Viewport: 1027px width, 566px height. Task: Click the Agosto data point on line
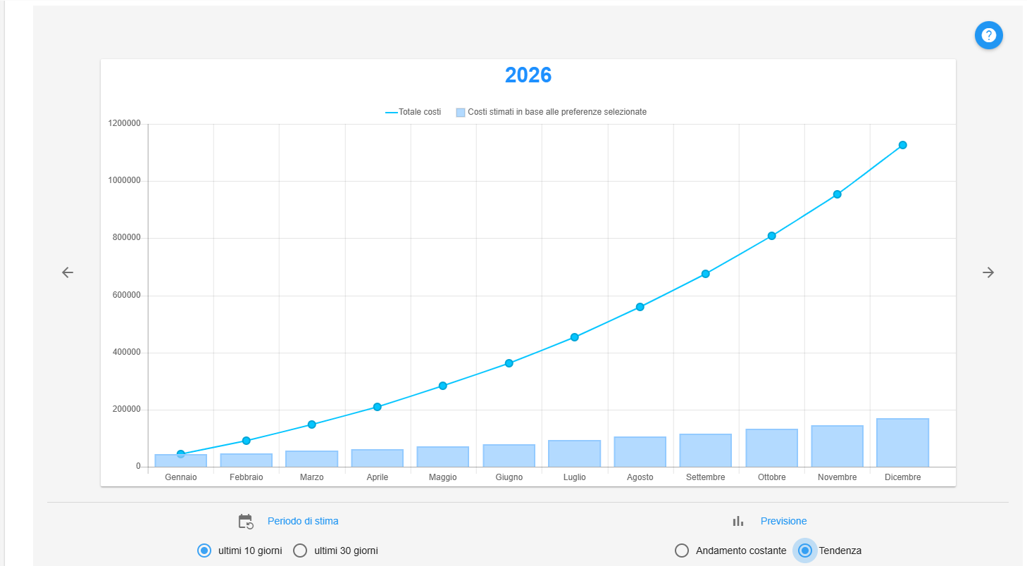[x=640, y=307]
